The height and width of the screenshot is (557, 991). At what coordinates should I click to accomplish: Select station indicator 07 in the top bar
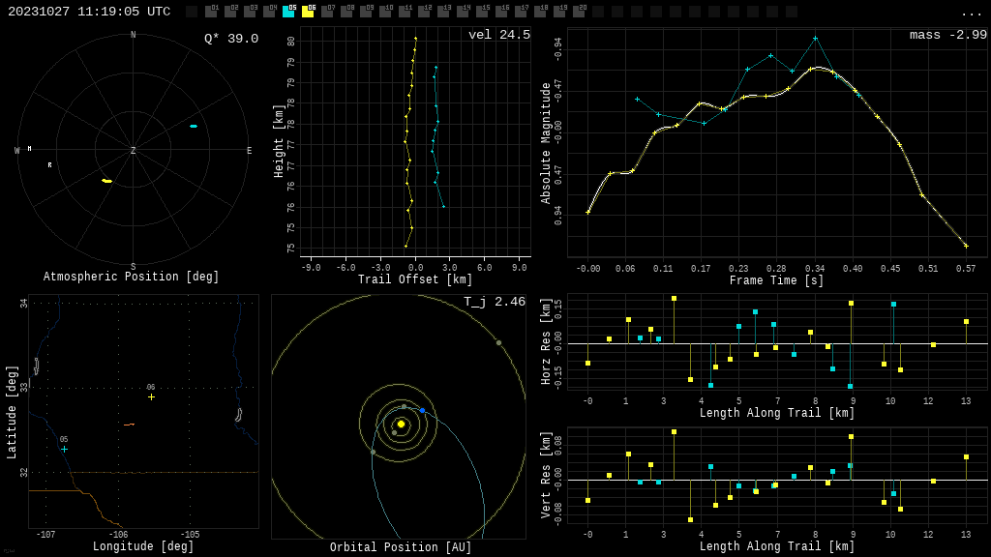327,12
